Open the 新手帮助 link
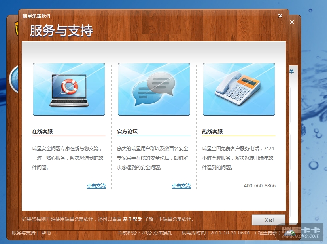 pyautogui.click(x=132, y=219)
